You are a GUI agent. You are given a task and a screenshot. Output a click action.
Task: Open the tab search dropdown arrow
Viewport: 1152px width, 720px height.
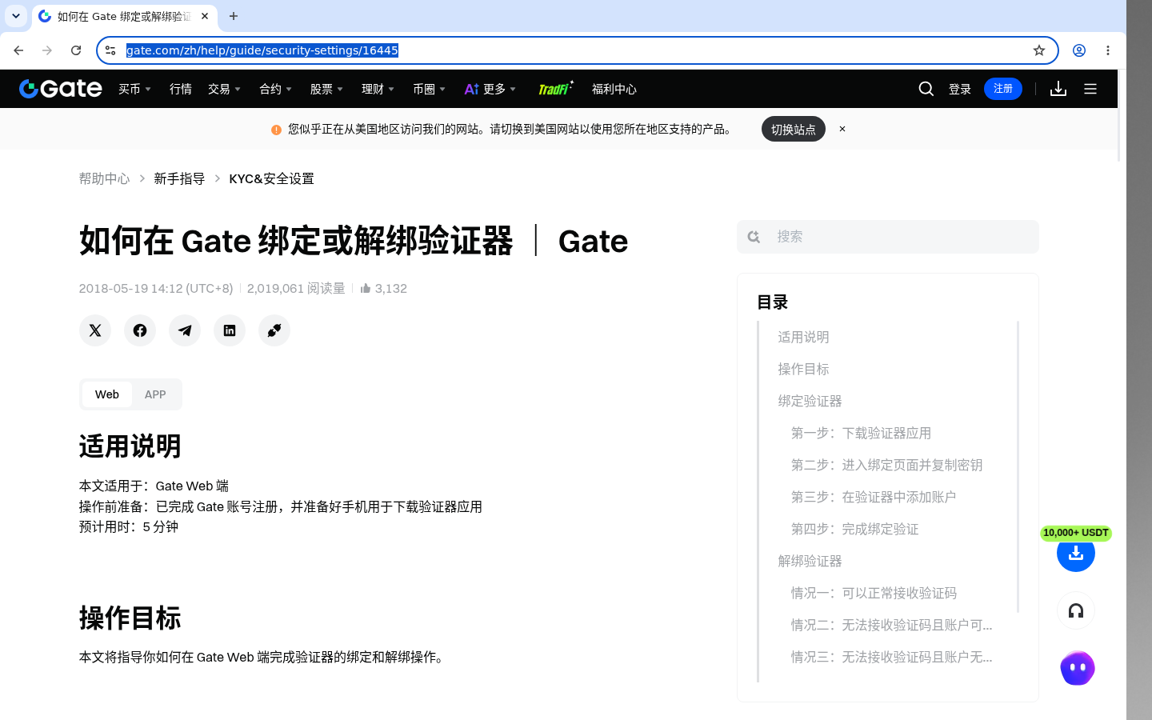pyautogui.click(x=16, y=16)
